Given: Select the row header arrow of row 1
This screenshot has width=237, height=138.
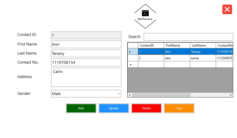Looking at the screenshot, I should 133,52.
